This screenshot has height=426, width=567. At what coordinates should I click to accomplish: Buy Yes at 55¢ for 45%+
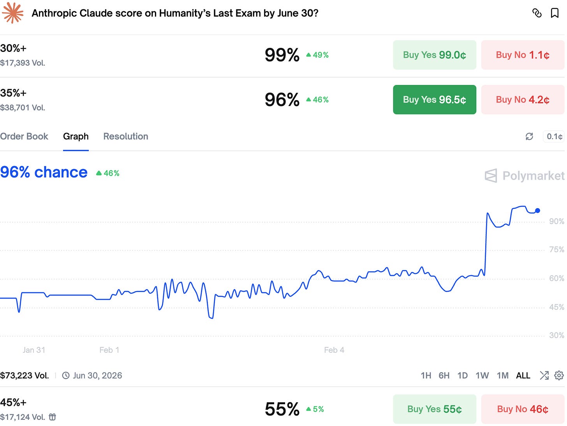tap(435, 409)
